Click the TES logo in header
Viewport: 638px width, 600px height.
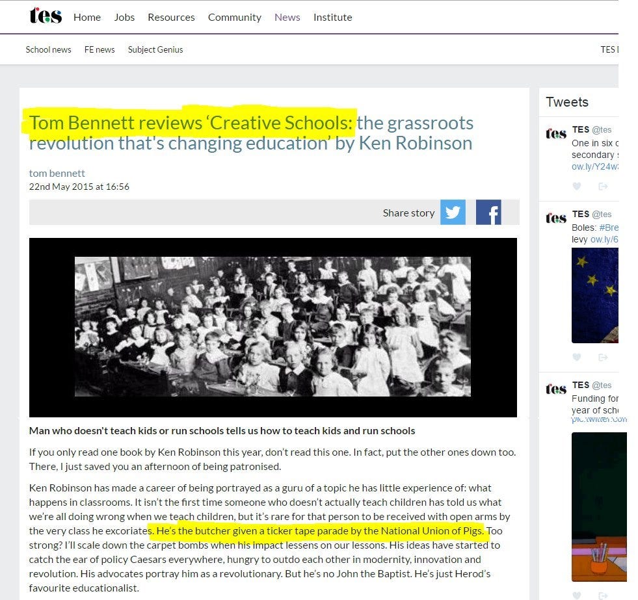click(x=46, y=16)
